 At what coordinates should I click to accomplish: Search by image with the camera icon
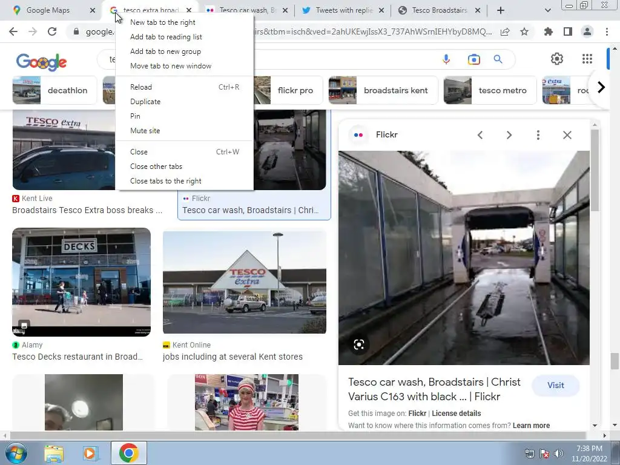pyautogui.click(x=473, y=59)
